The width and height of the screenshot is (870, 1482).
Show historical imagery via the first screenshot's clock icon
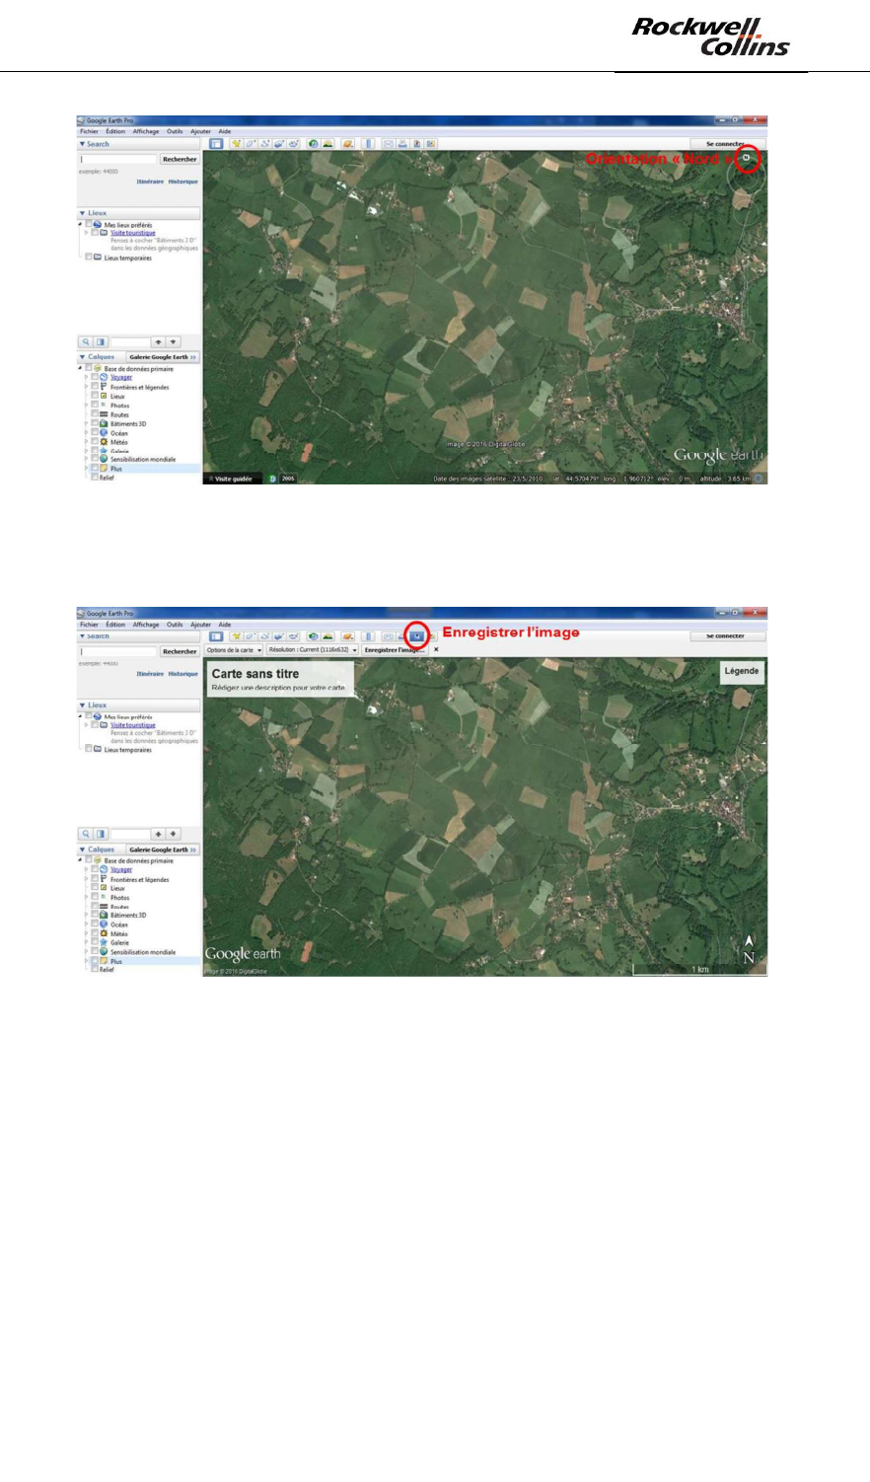click(x=314, y=144)
